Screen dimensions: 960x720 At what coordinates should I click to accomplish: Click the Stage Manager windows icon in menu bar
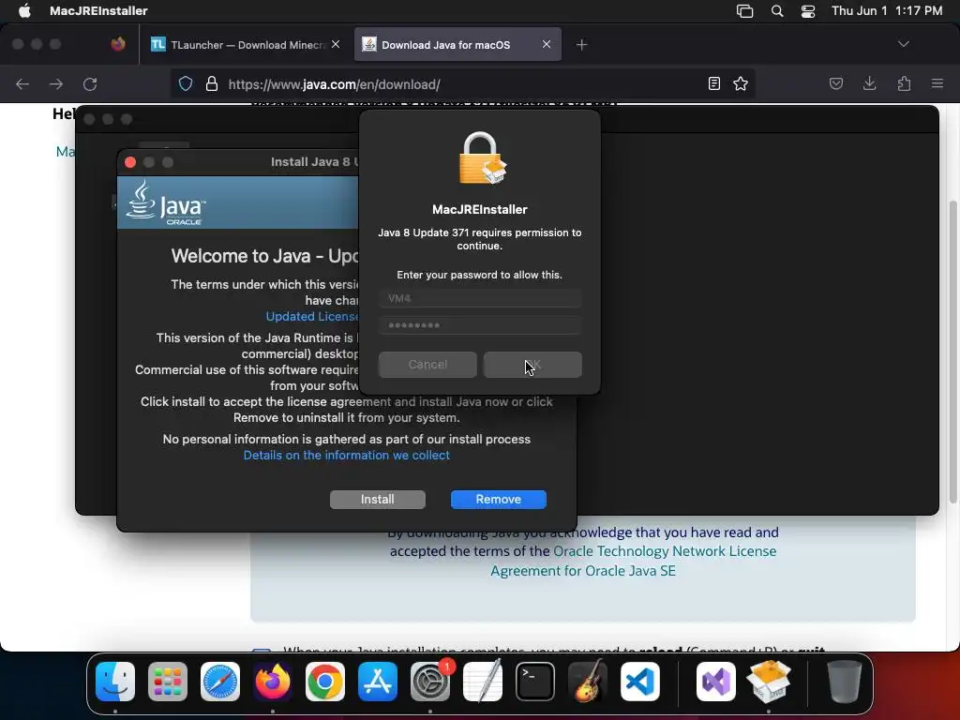pos(744,11)
